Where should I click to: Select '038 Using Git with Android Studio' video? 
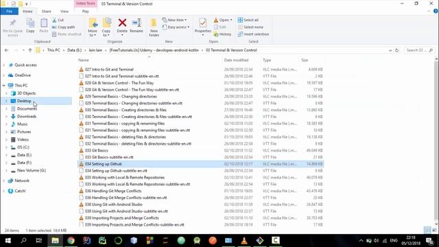[x=113, y=204]
